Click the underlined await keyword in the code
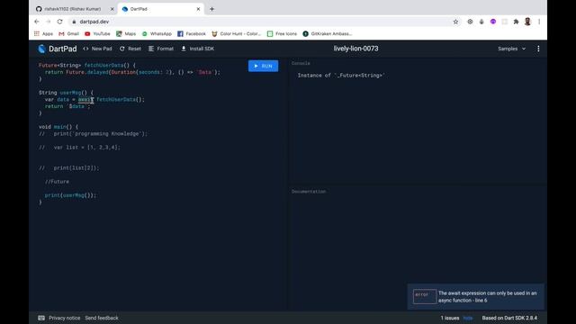 pyautogui.click(x=85, y=100)
